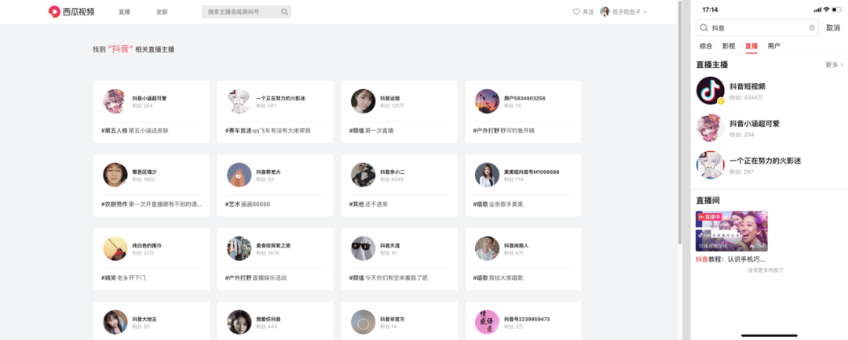Open avatar of 我爱你抖音

239,322
